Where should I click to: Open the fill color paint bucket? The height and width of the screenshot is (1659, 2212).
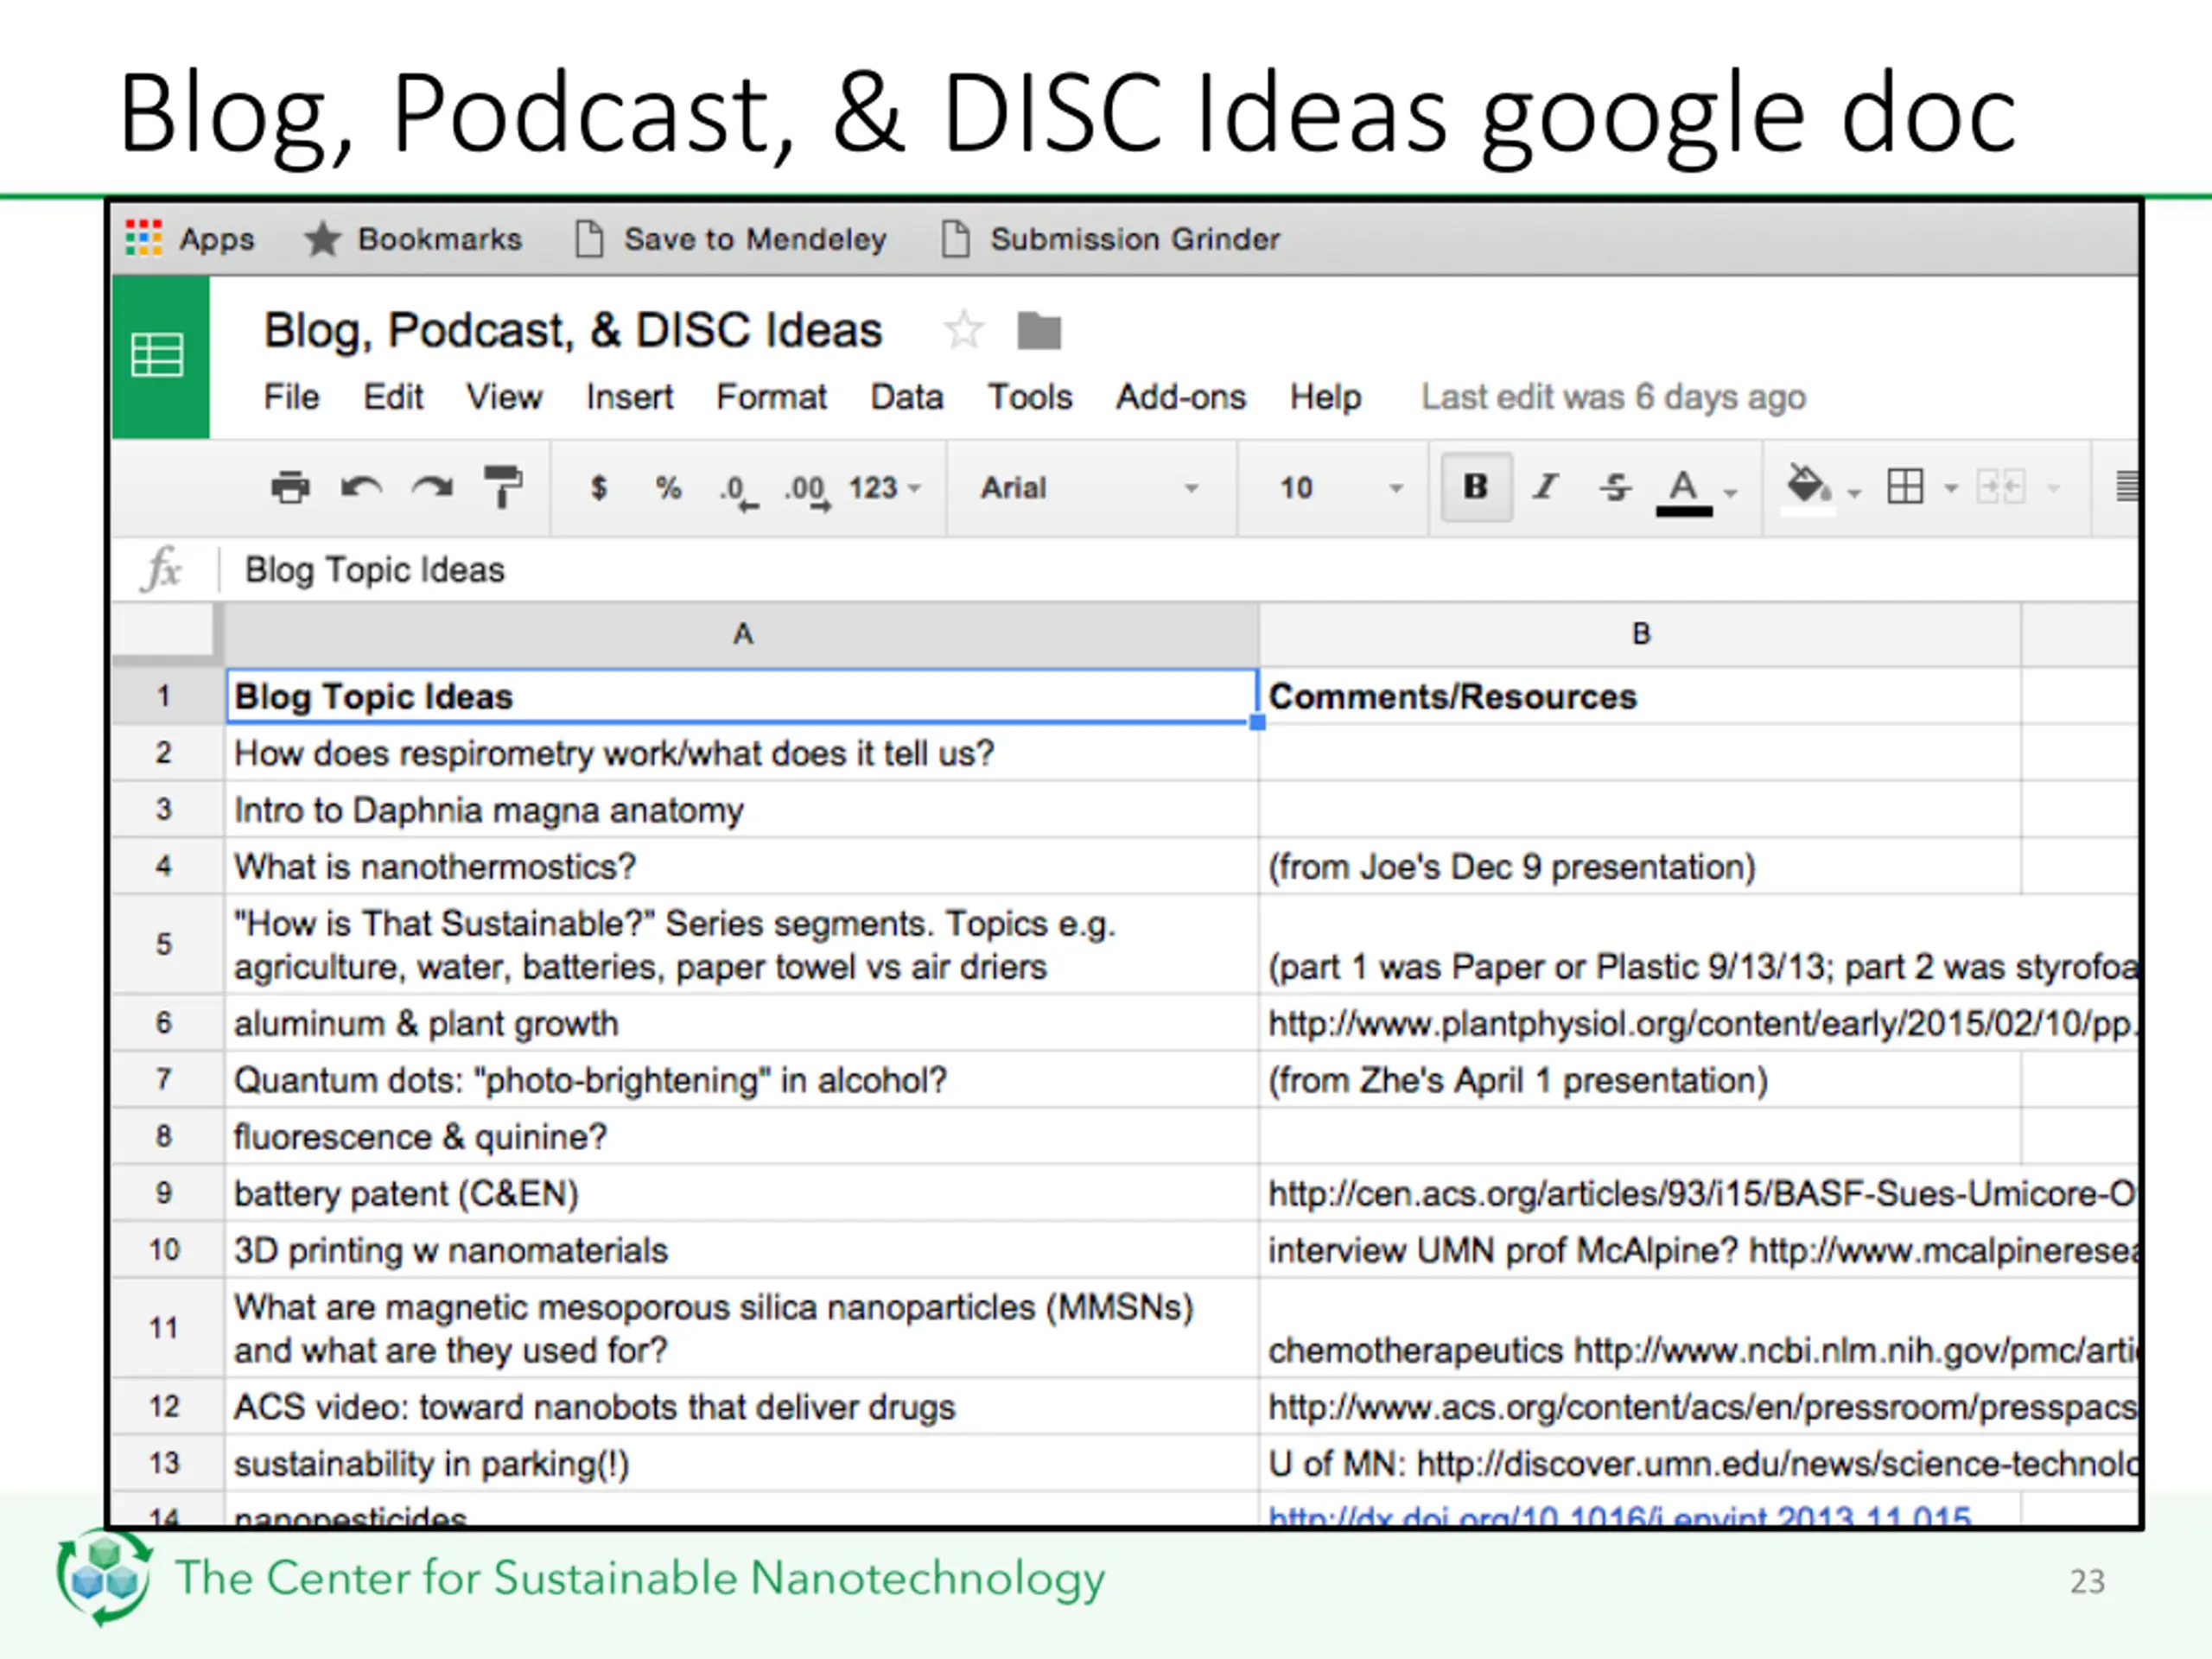(1808, 487)
